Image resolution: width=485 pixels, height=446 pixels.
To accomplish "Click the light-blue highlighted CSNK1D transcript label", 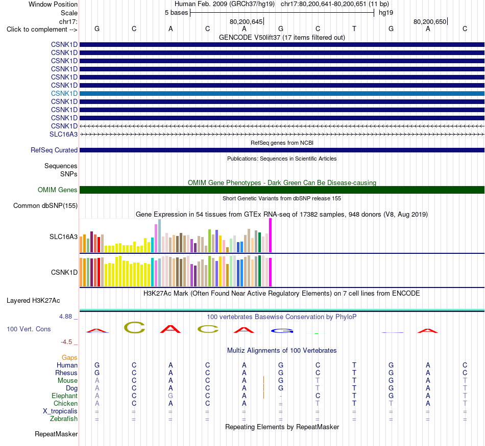I will 64,93.
